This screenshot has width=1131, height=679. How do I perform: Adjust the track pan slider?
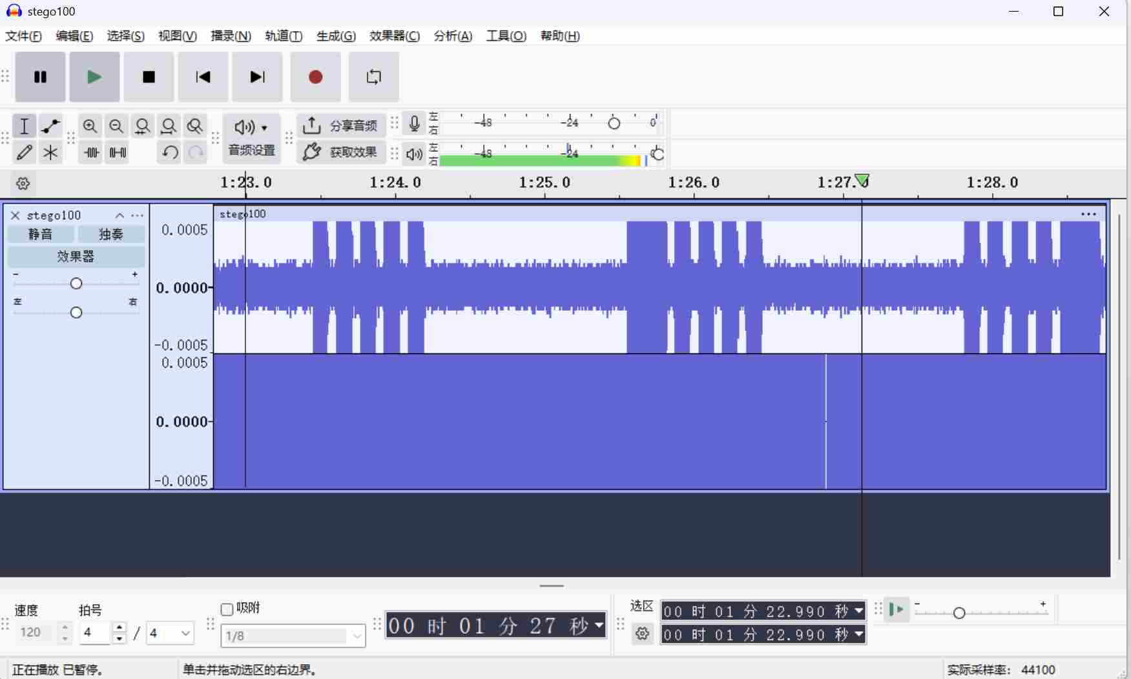(76, 313)
